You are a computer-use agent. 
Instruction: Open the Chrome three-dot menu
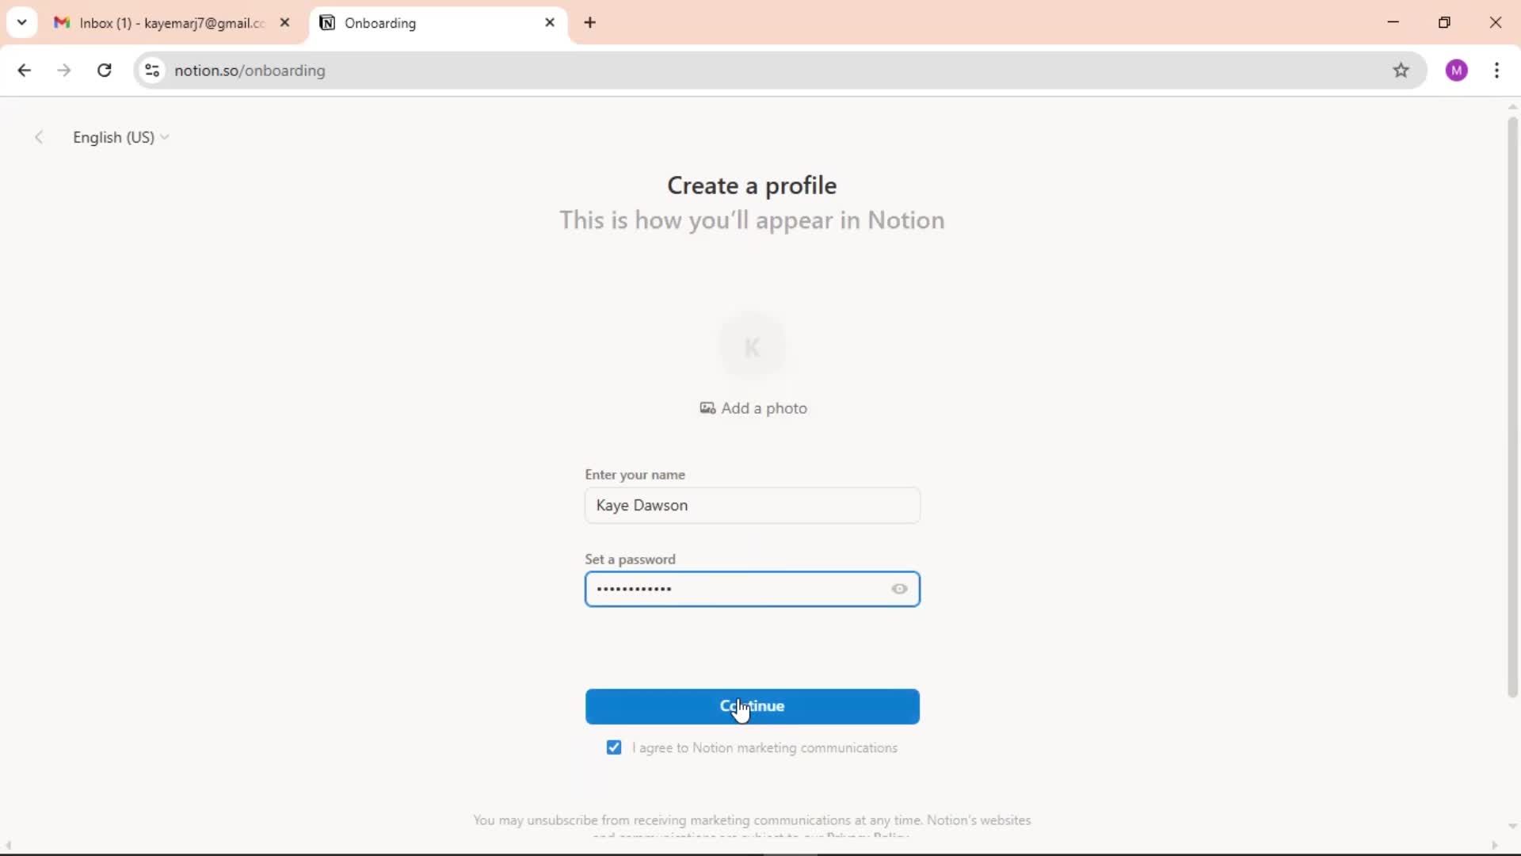1497,71
